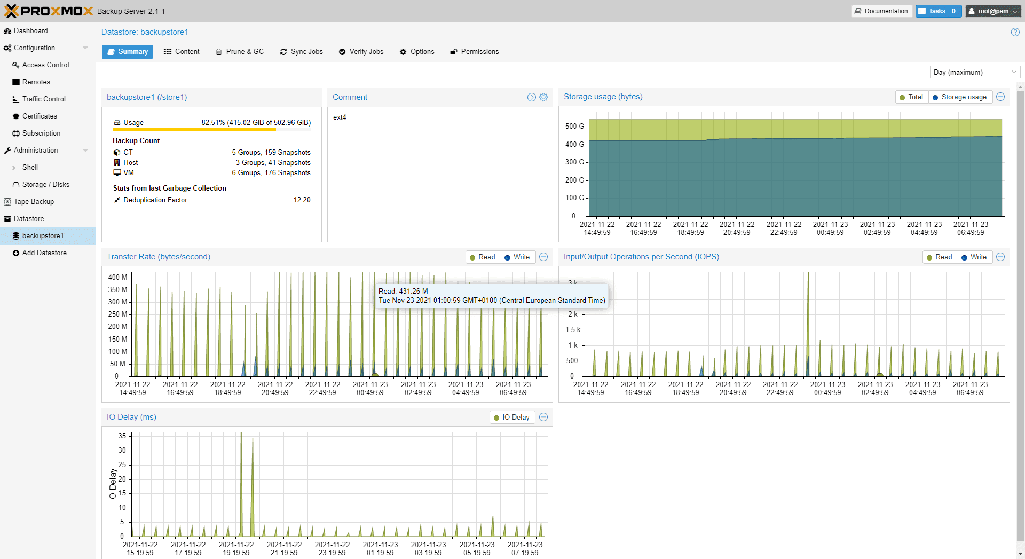Collapse the IO Delay chart panel
The width and height of the screenshot is (1025, 559).
click(543, 417)
